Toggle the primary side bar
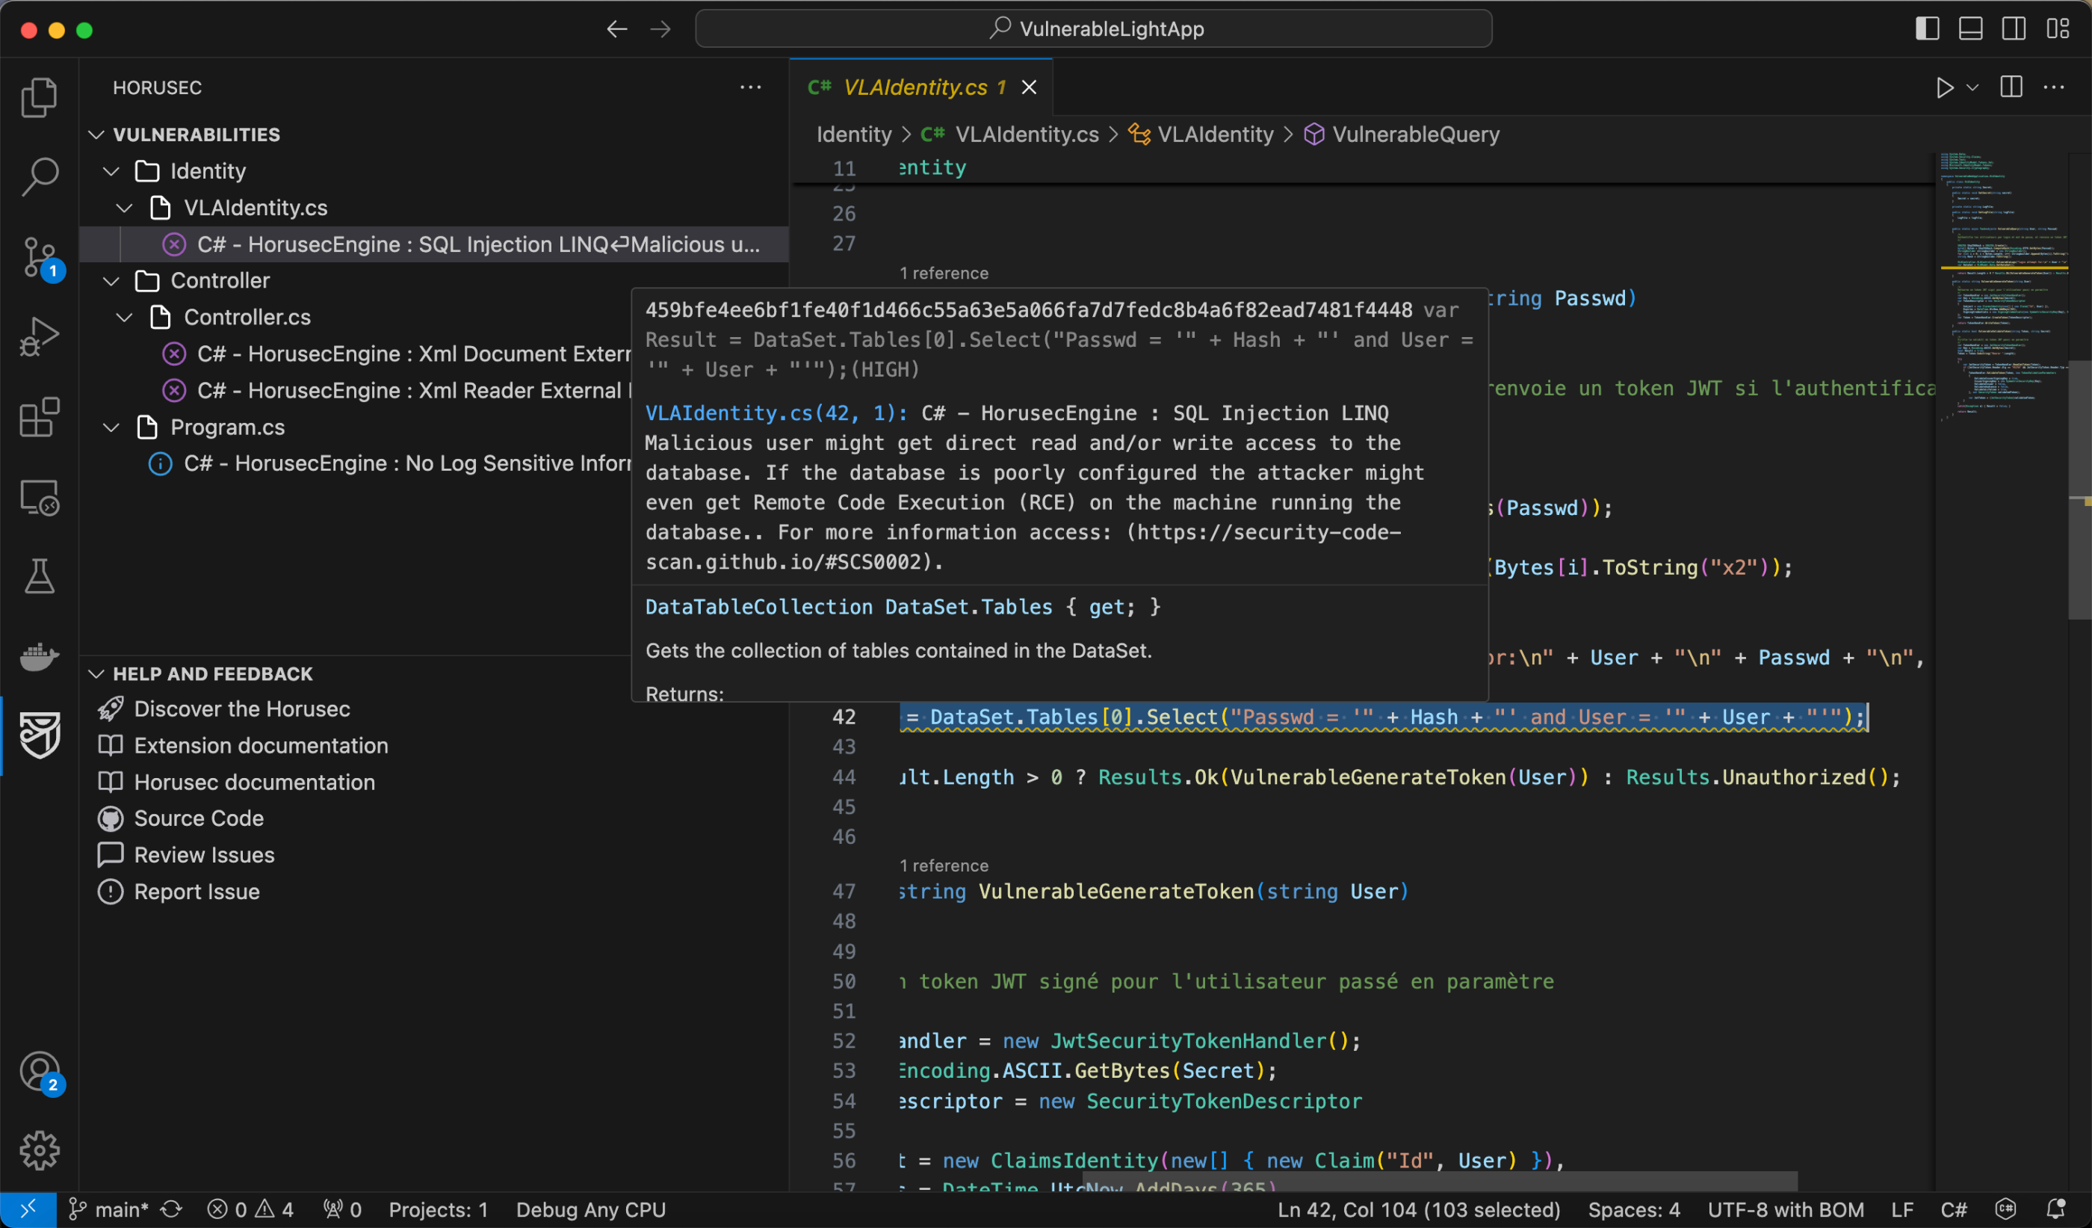 click(1928, 29)
